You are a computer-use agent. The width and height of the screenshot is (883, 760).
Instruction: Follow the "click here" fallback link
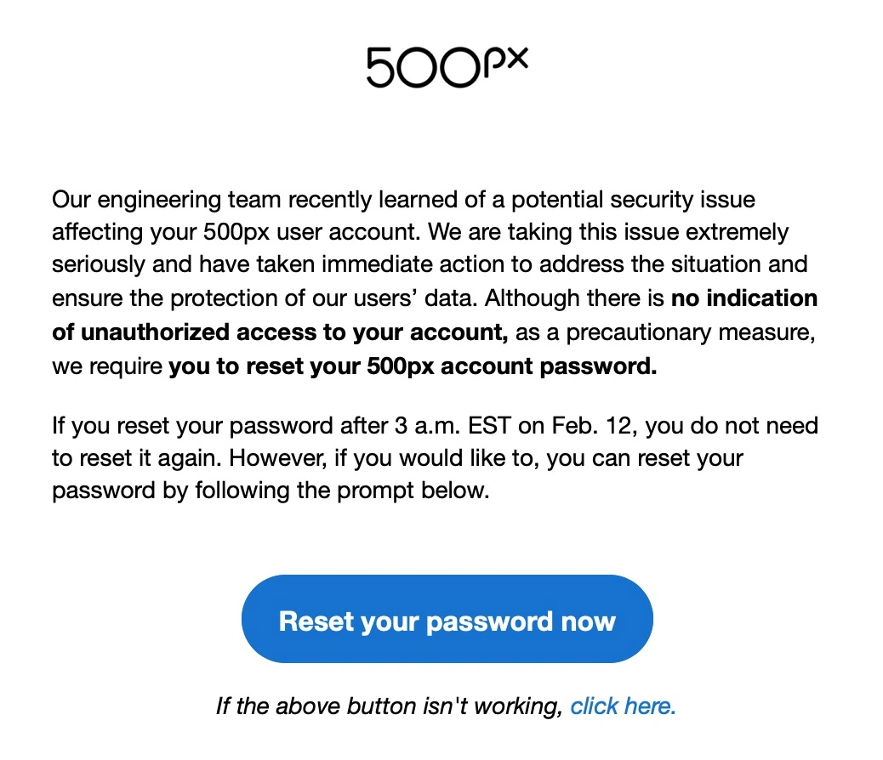tap(623, 706)
